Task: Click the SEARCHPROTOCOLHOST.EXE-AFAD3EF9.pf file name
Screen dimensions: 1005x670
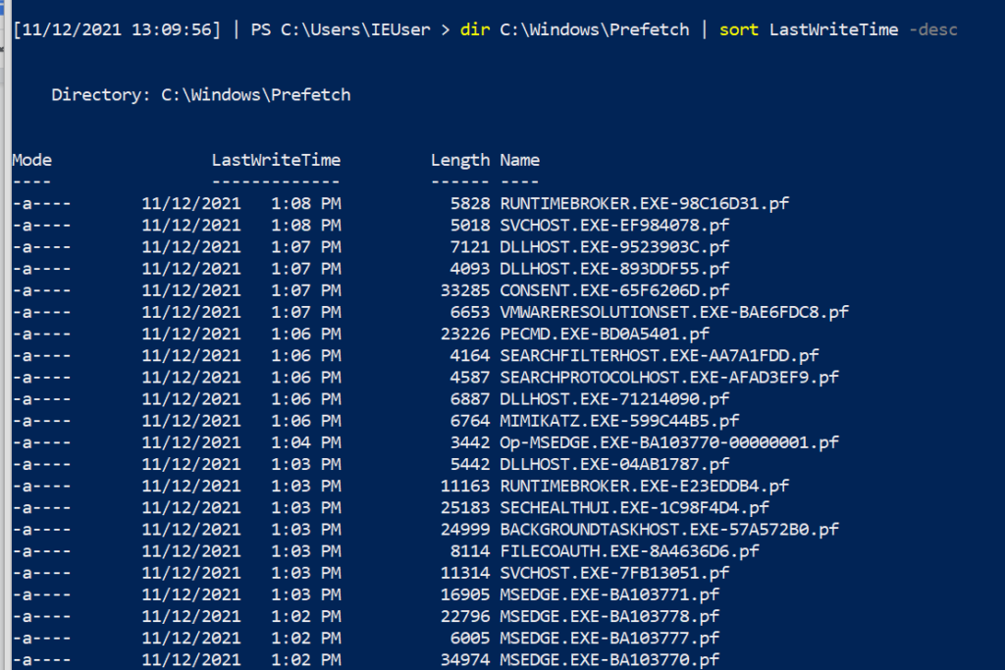Action: tap(669, 377)
